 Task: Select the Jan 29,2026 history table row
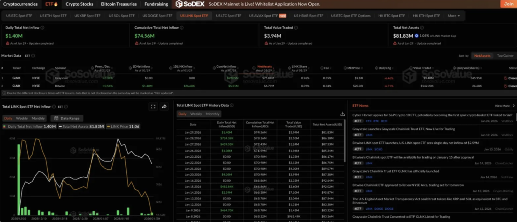pyautogui.click(x=260, y=132)
